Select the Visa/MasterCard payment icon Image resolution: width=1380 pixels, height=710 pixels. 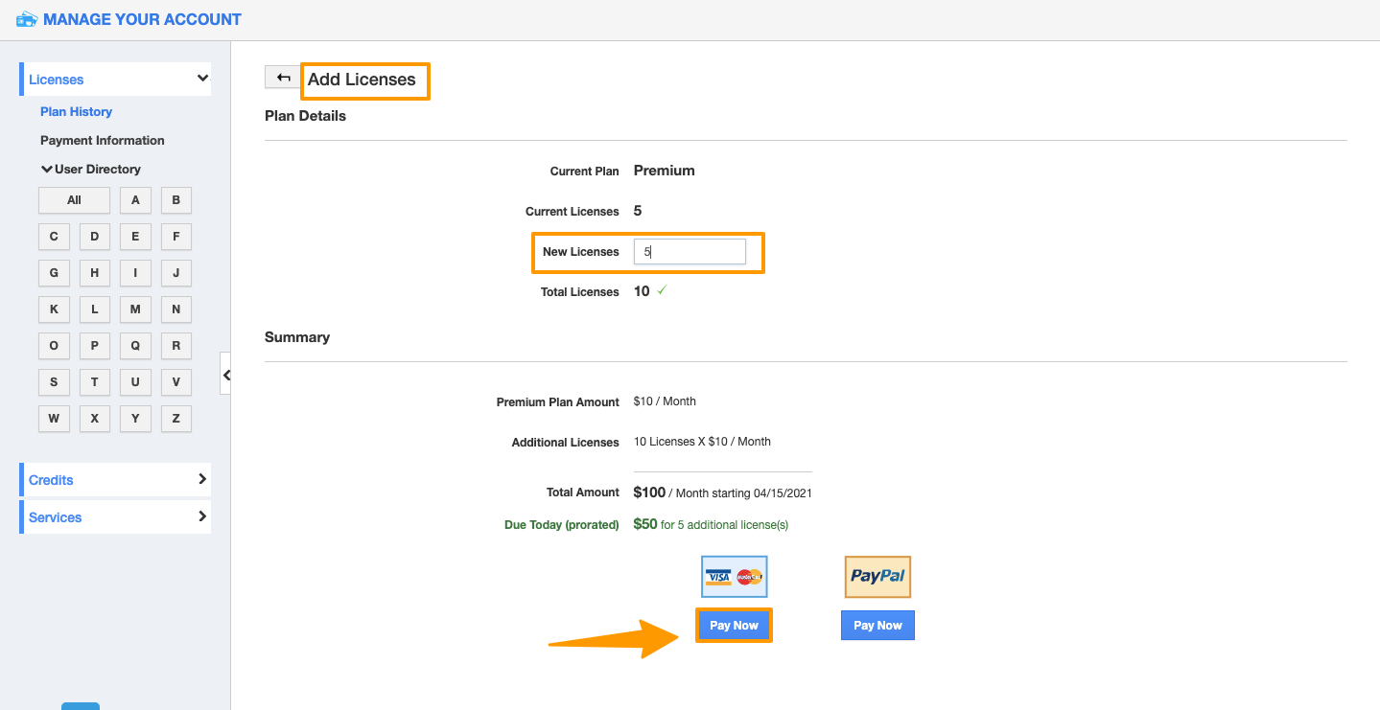click(x=734, y=577)
